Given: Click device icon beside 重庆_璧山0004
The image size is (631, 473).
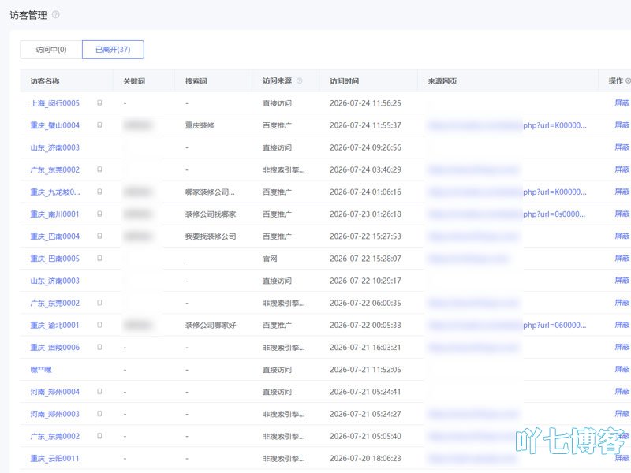Looking at the screenshot, I should click(x=99, y=125).
